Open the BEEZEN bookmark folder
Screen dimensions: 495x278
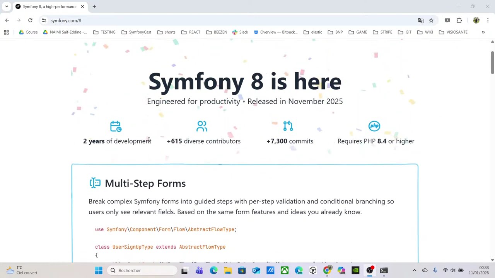[217, 32]
